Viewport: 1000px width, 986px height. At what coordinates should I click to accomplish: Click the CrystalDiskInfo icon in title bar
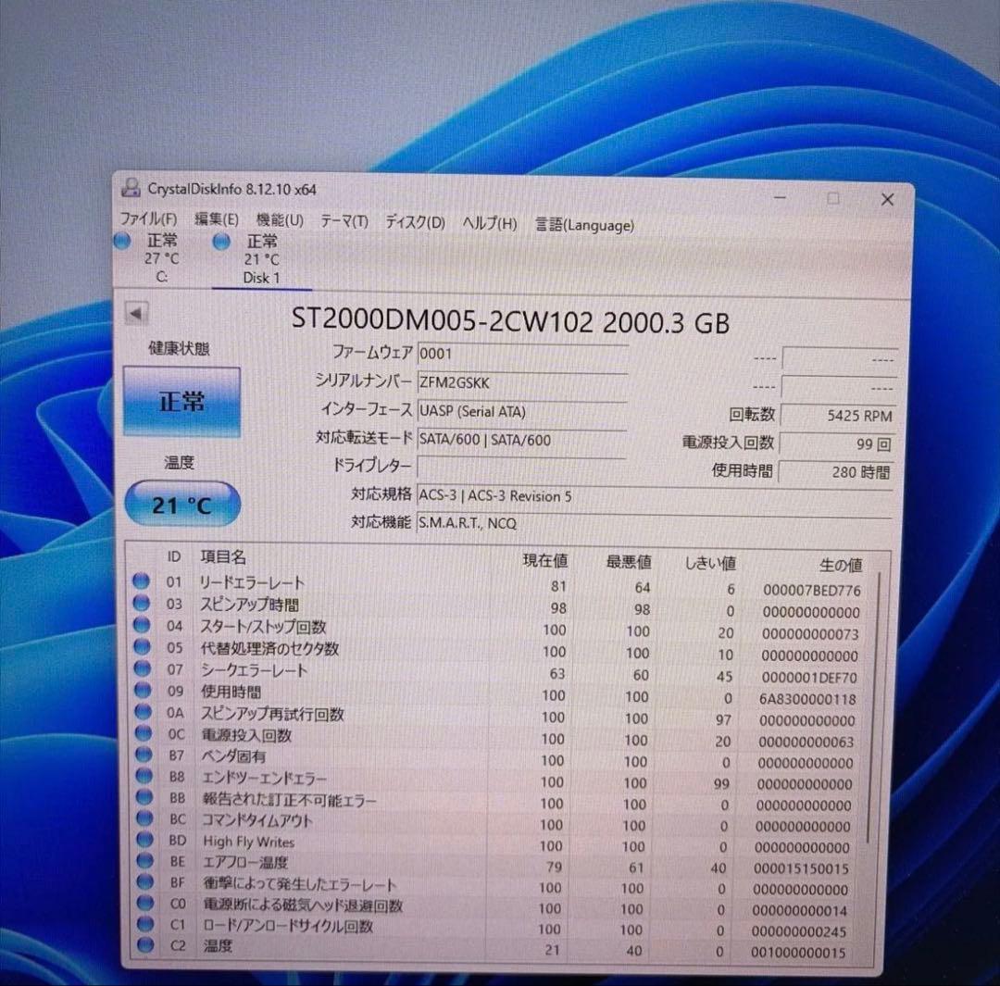coord(131,188)
